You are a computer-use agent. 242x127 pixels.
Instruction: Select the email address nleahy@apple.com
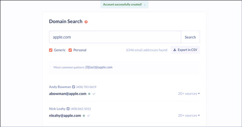pyautogui.click(x=65, y=116)
